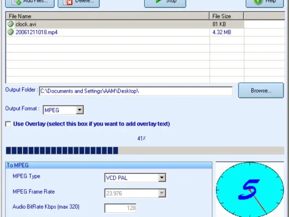Select the clock.avi file icon

[x=11, y=24]
